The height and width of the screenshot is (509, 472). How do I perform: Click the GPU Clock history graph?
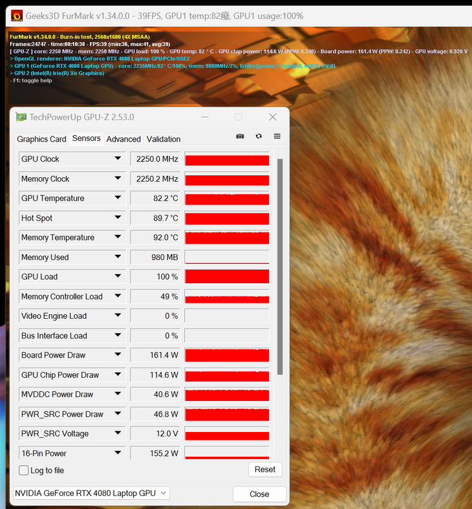coord(227,158)
